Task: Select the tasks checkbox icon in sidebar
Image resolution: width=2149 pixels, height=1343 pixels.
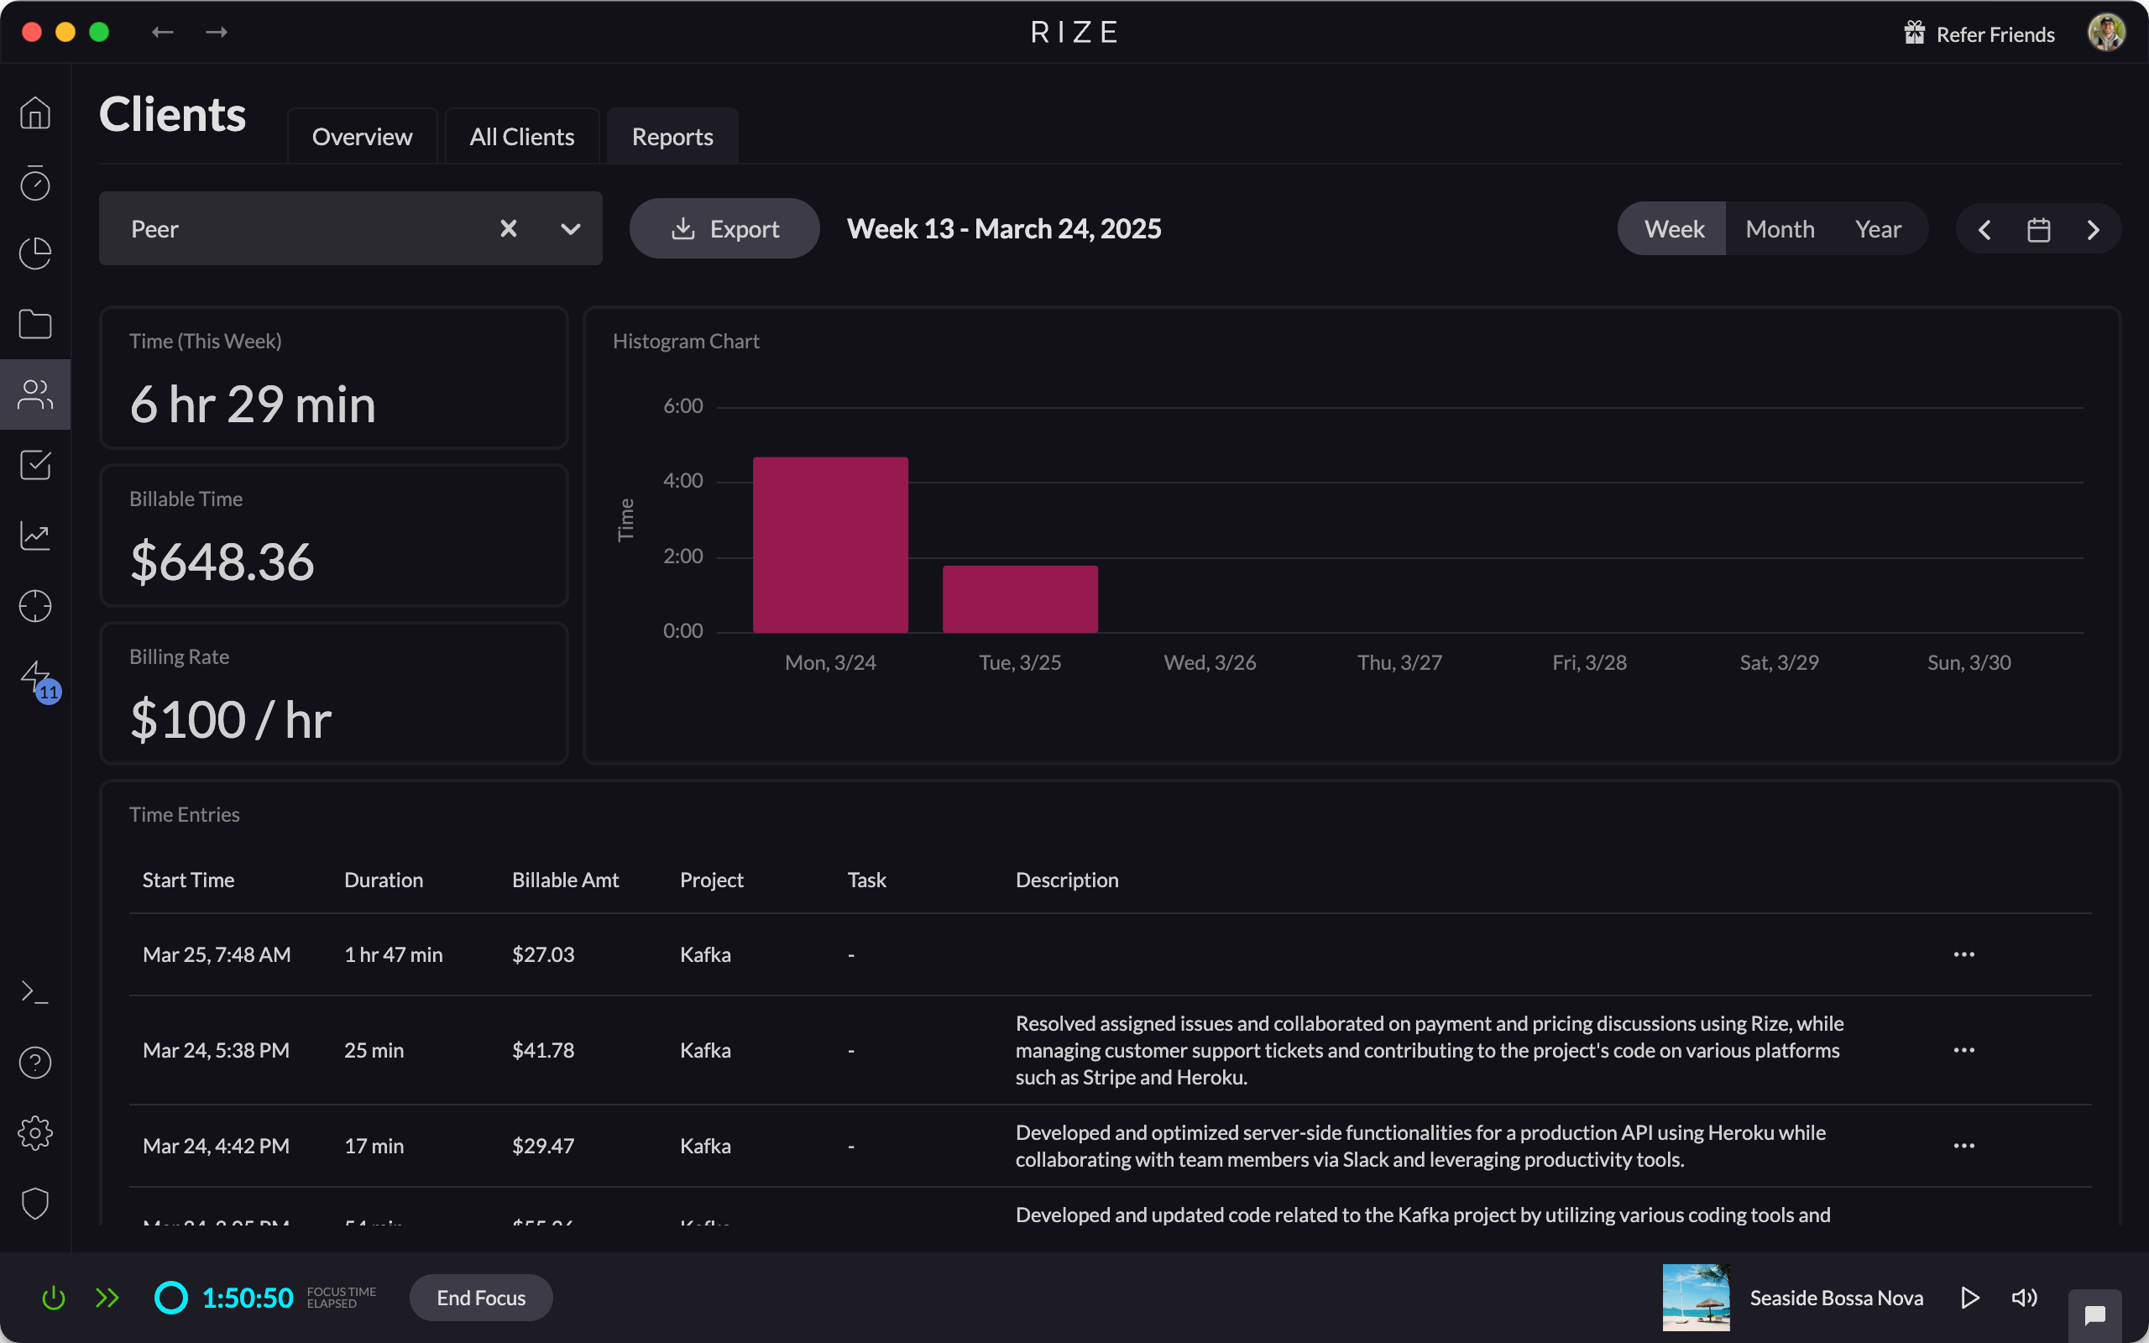Action: [35, 464]
